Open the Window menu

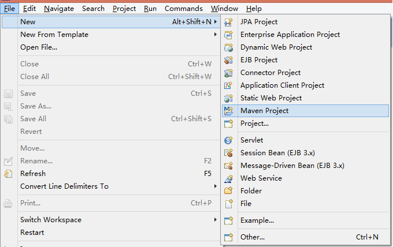pyautogui.click(x=224, y=9)
